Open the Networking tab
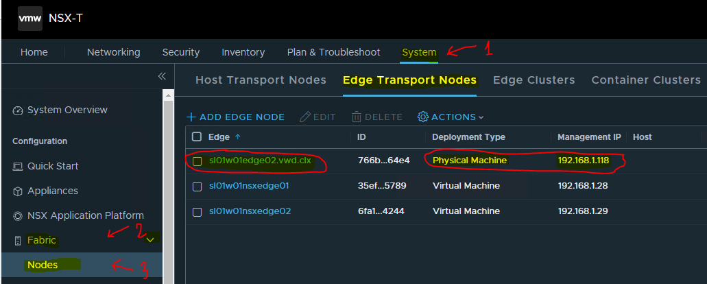Image resolution: width=707 pixels, height=284 pixels. click(x=114, y=52)
